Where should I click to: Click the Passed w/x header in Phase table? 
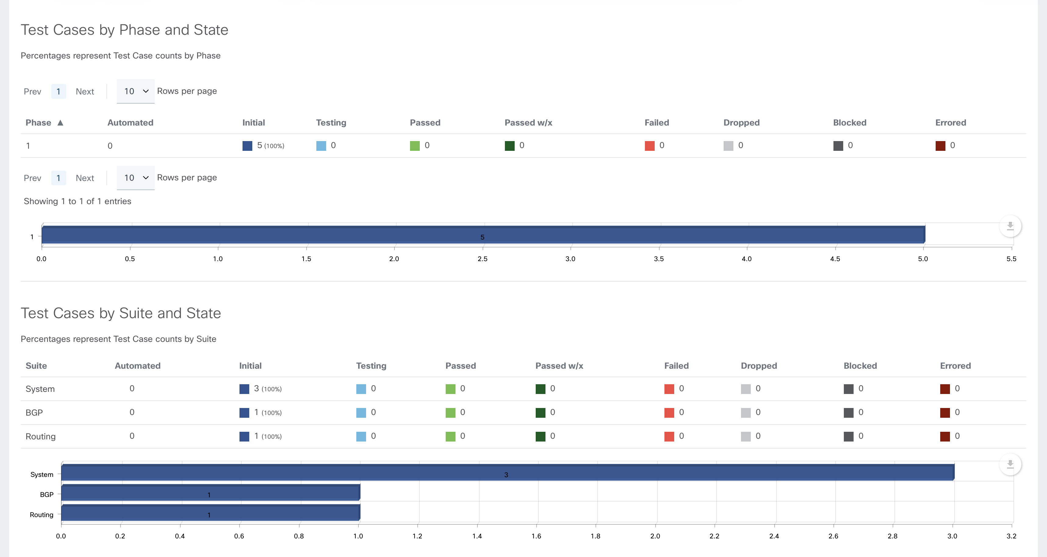click(x=528, y=122)
